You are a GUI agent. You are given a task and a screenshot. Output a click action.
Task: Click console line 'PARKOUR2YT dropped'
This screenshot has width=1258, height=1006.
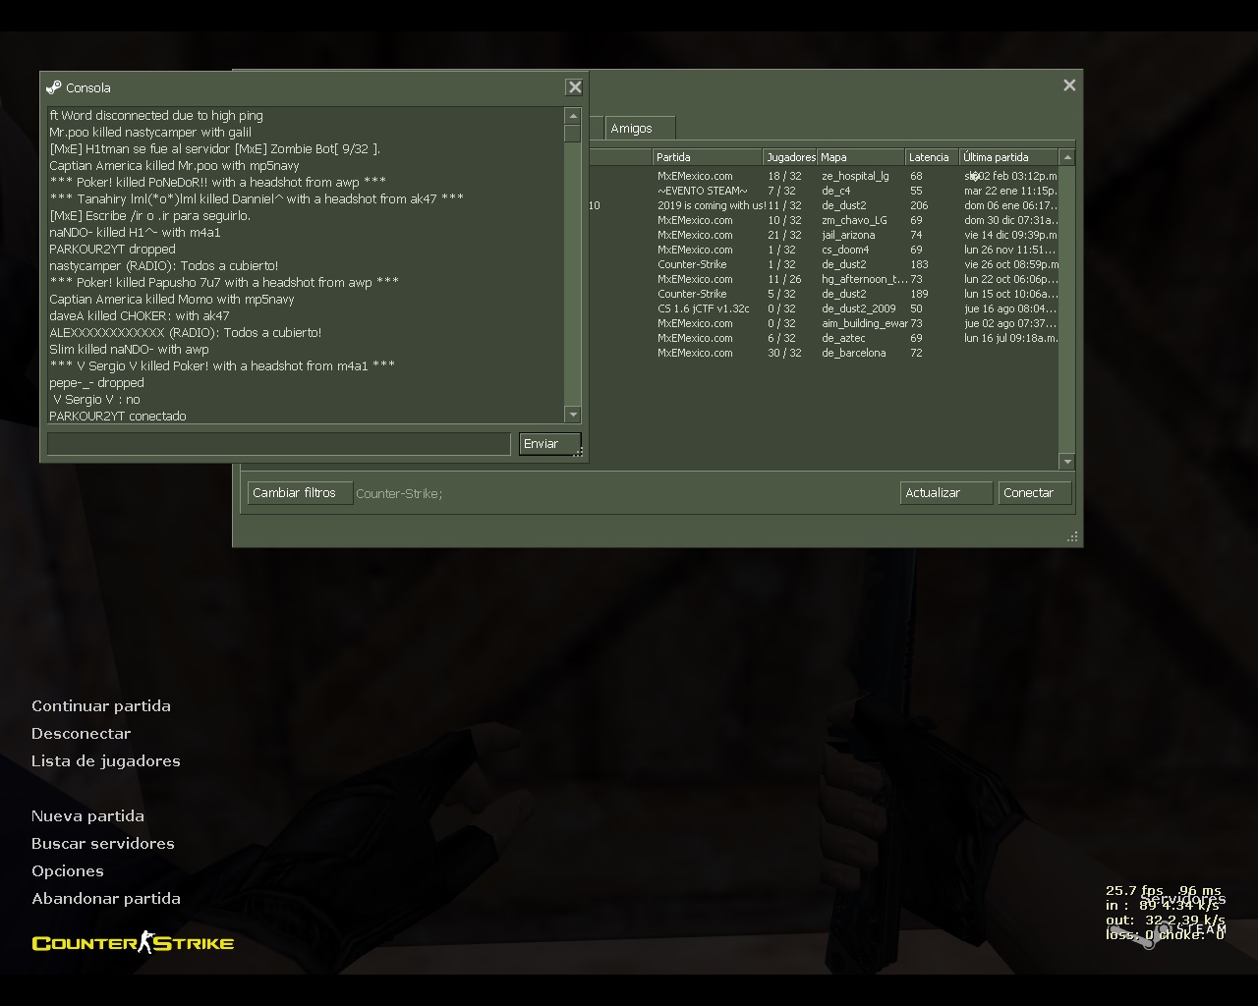(x=112, y=249)
